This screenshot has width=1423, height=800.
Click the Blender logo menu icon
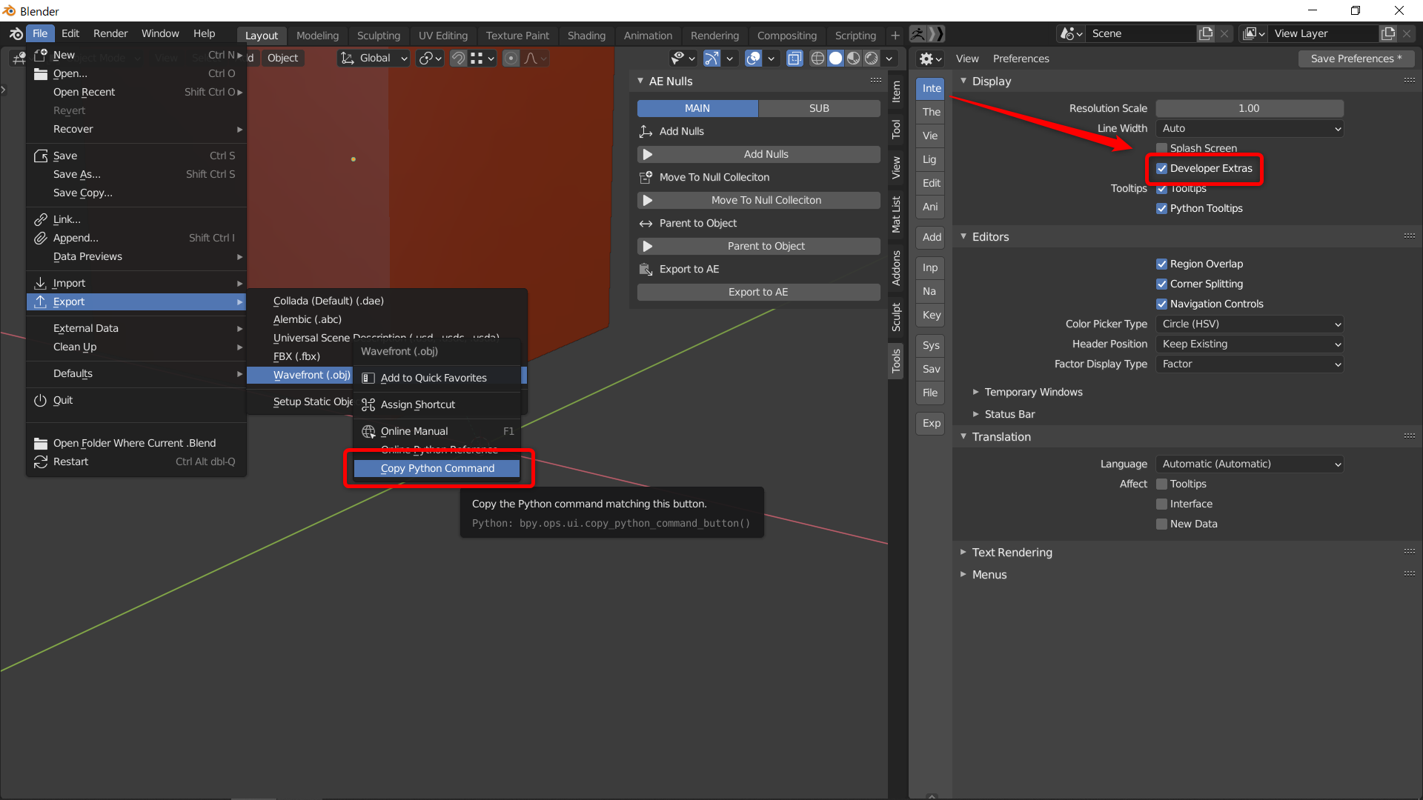(x=16, y=34)
